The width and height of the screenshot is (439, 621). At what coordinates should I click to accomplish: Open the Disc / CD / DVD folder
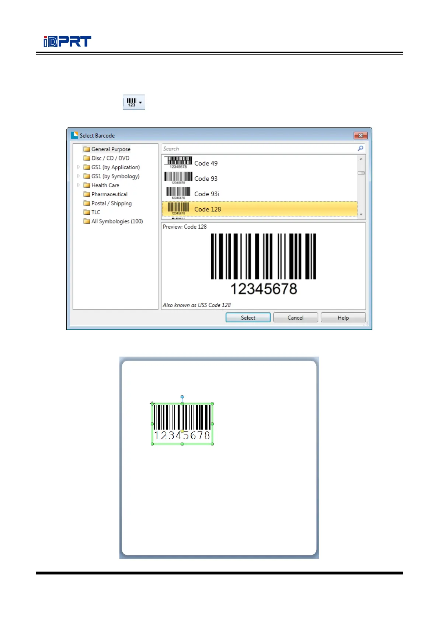106,158
